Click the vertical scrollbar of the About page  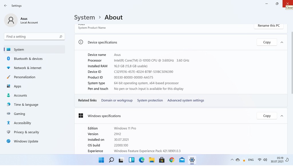(x=292, y=63)
